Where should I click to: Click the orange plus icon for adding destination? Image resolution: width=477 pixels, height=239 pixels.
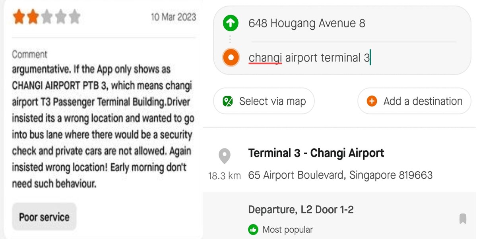pyautogui.click(x=371, y=101)
